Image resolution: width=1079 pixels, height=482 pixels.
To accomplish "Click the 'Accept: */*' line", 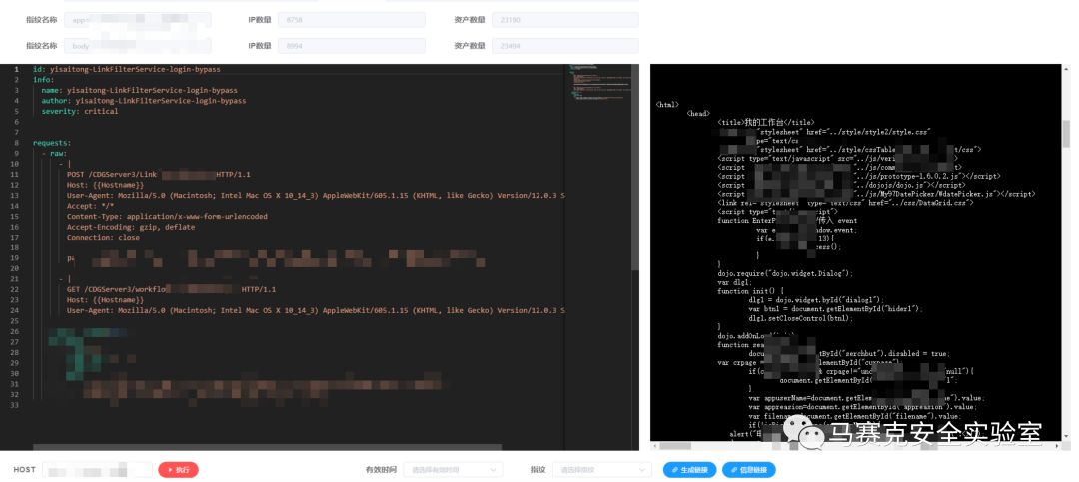I will click(90, 206).
